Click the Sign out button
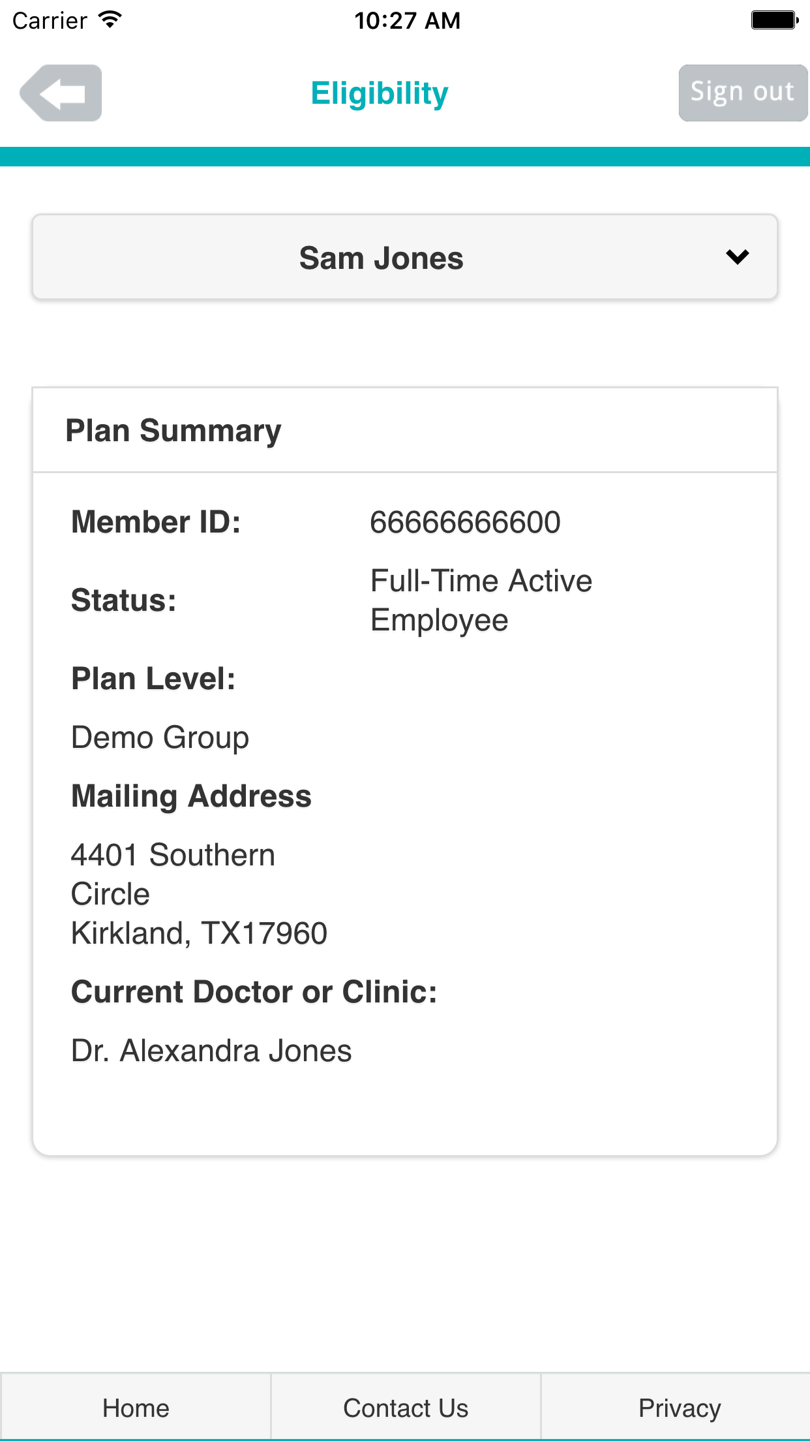 coord(742,93)
